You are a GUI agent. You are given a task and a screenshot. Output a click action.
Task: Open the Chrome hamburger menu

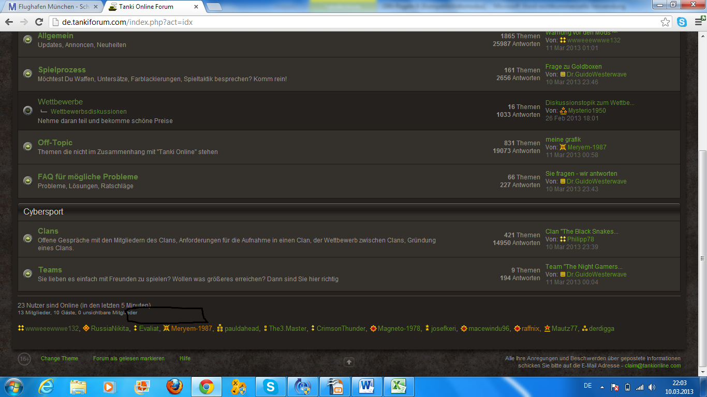click(x=698, y=22)
